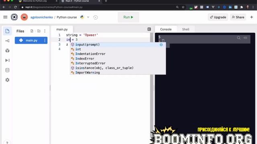Open the version history icon

click(x=96, y=17)
